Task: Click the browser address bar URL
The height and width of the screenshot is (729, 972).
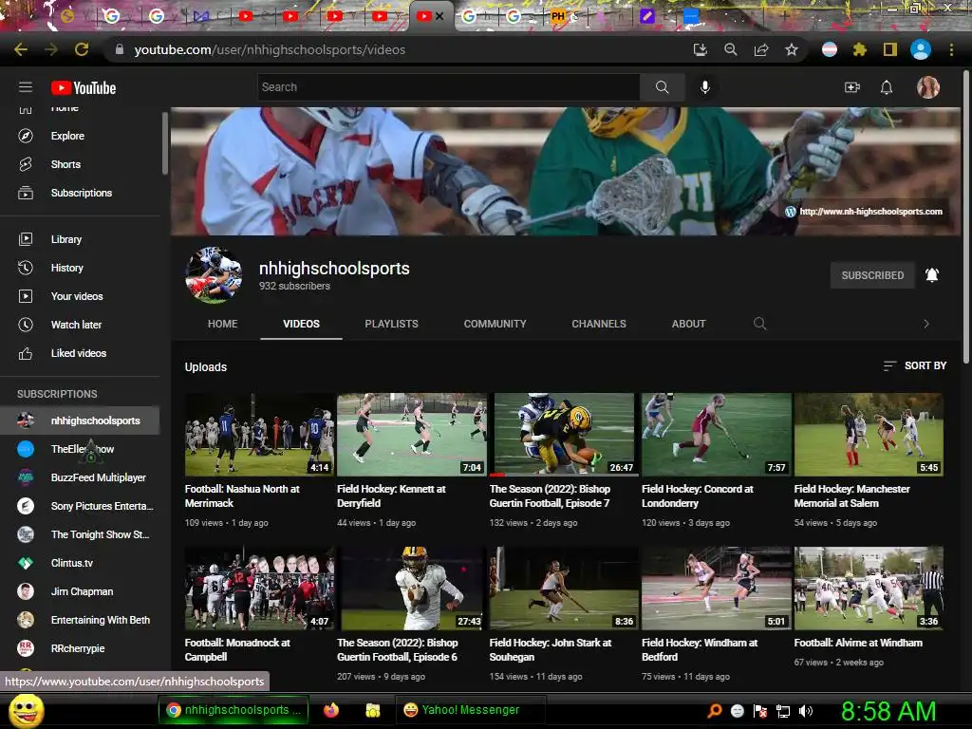Action: [x=270, y=49]
